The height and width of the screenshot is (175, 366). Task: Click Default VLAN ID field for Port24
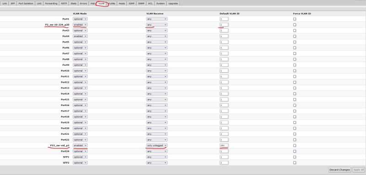point(224,151)
